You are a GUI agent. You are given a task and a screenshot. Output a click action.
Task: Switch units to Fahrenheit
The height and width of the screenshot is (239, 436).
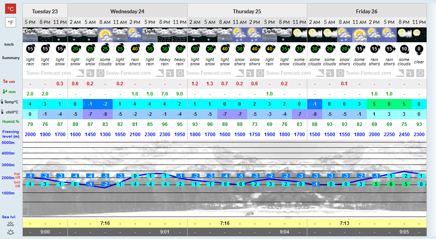tap(11, 22)
